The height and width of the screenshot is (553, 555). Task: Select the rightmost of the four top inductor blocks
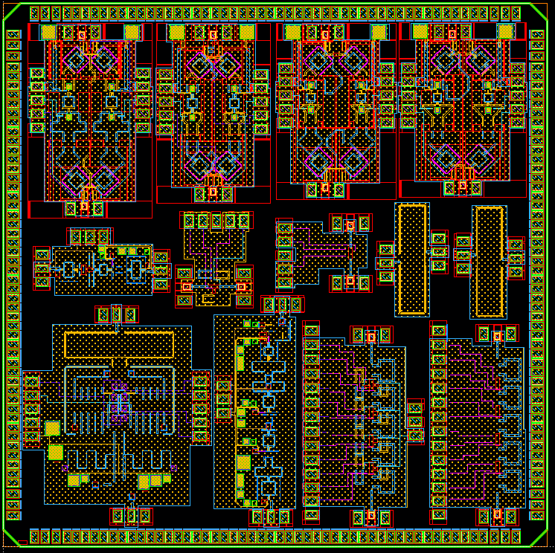(463, 109)
